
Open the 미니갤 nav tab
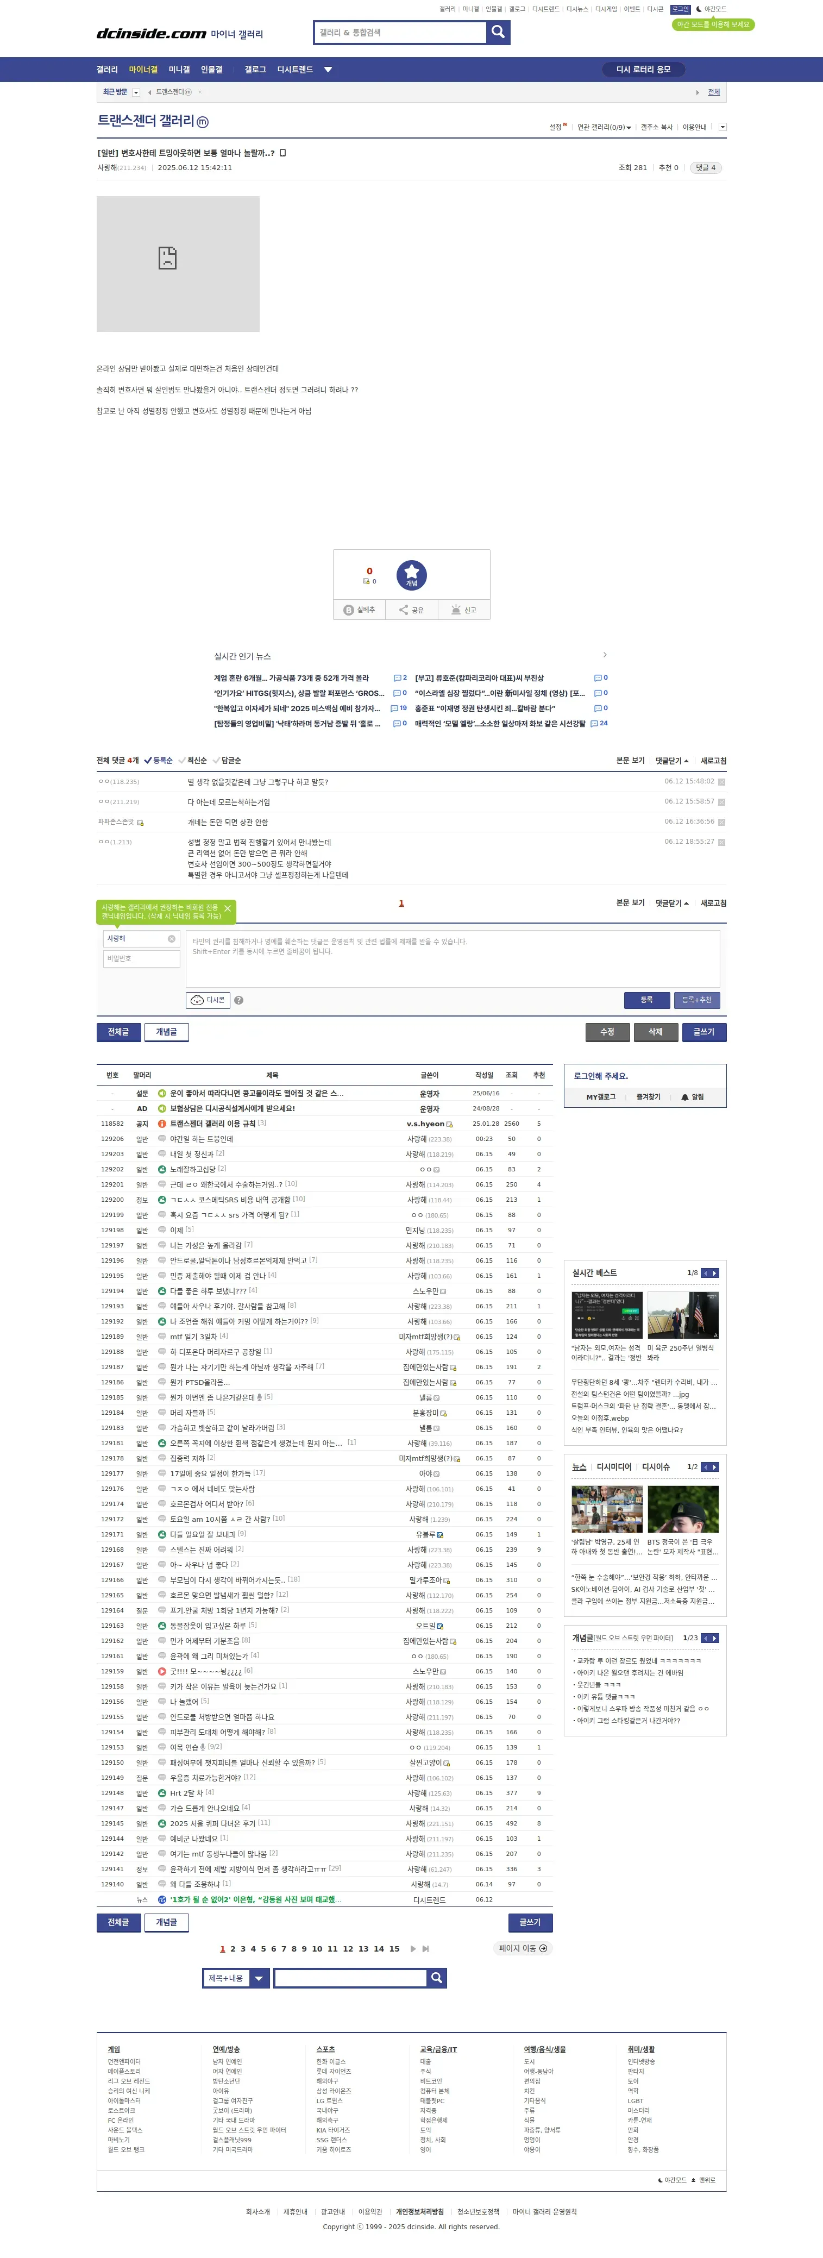coord(179,70)
